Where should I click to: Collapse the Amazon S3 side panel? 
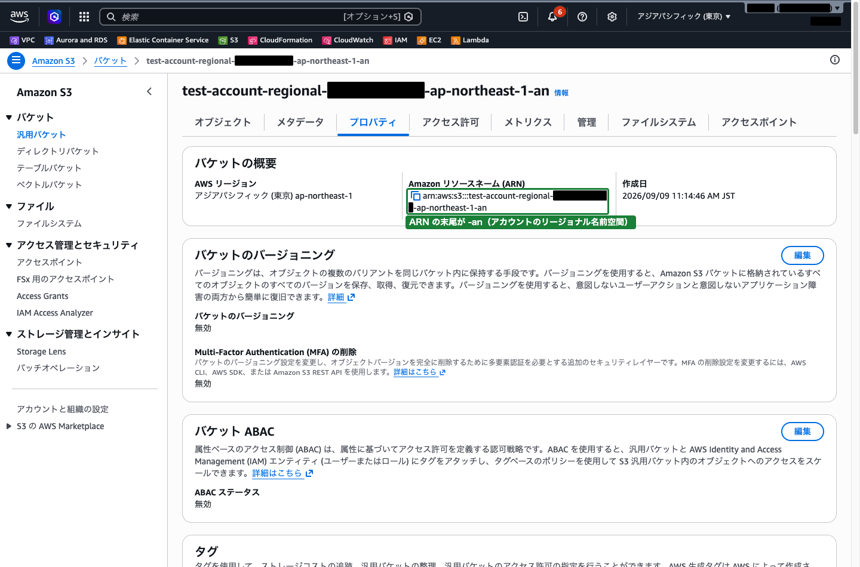coord(149,91)
